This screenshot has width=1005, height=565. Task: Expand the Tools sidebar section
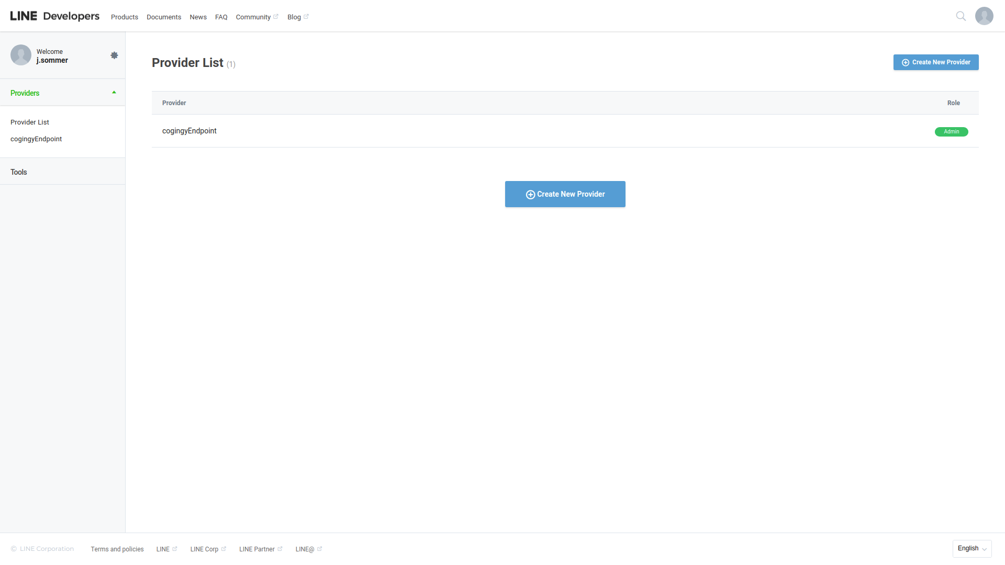pyautogui.click(x=19, y=172)
